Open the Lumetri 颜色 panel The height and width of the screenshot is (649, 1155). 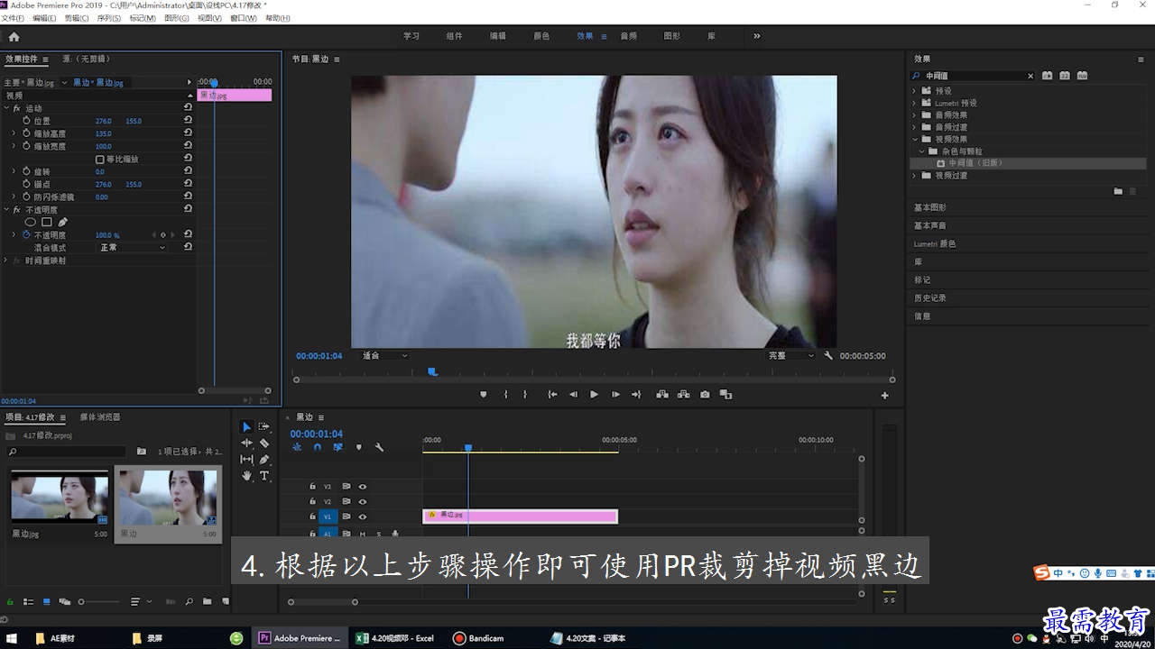[x=935, y=243]
